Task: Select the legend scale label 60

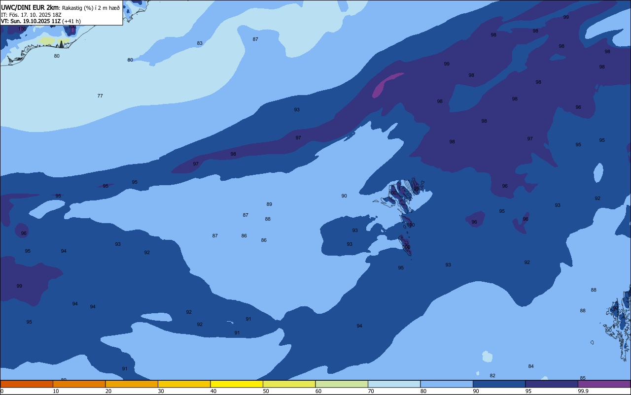Action: pyautogui.click(x=318, y=391)
